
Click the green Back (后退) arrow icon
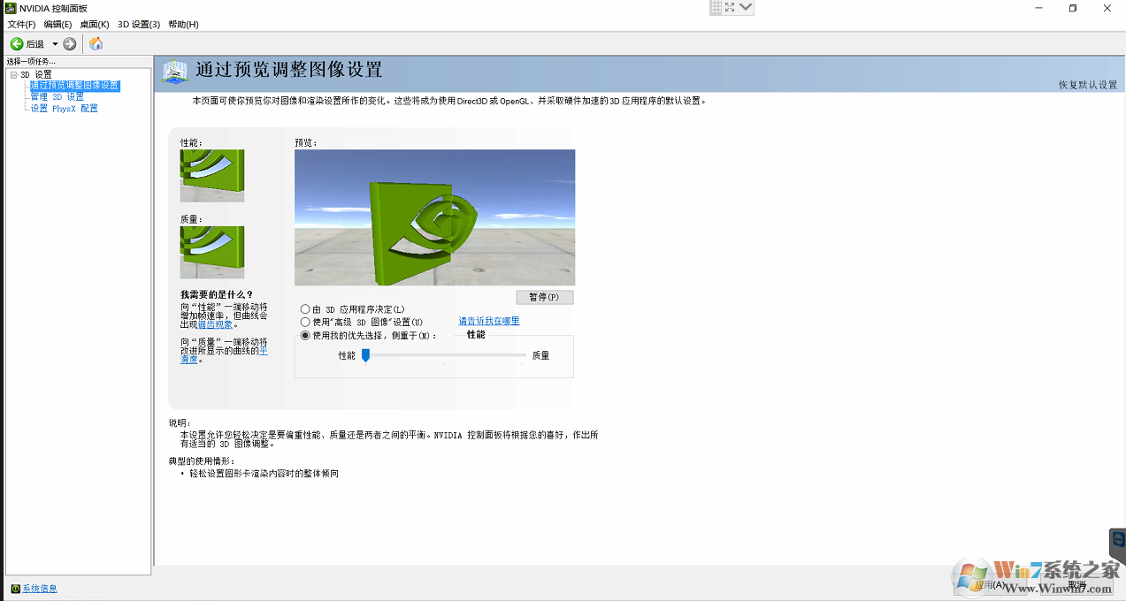pos(16,42)
